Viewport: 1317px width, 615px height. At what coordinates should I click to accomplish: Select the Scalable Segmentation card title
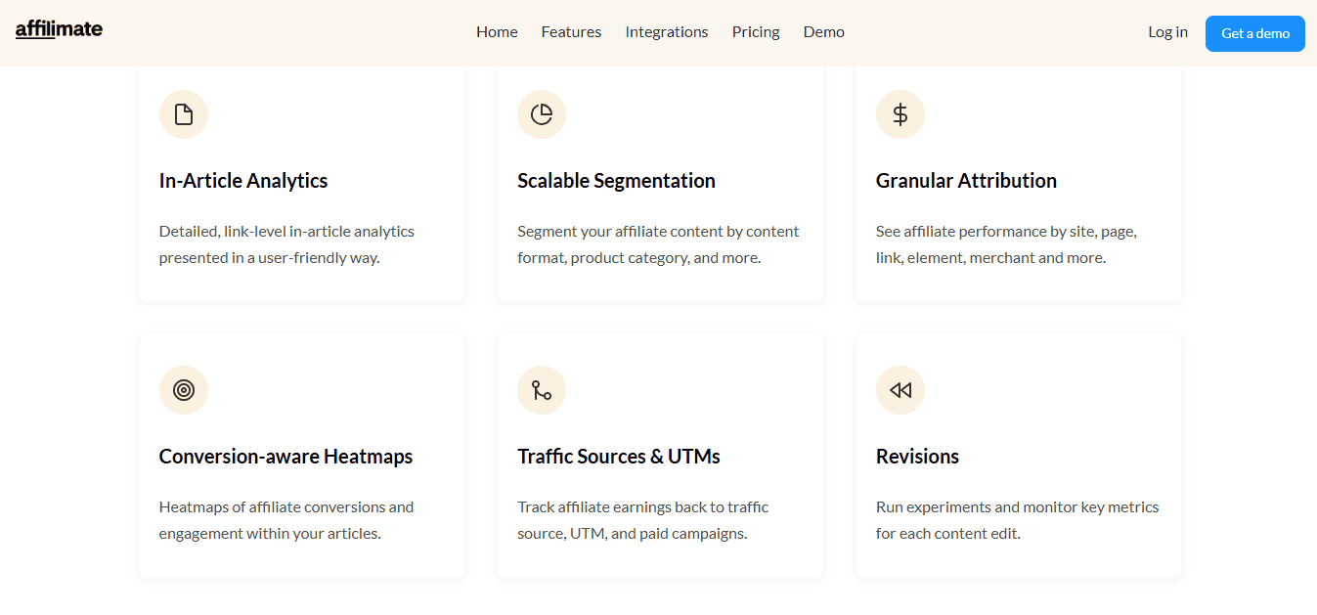pyautogui.click(x=616, y=181)
